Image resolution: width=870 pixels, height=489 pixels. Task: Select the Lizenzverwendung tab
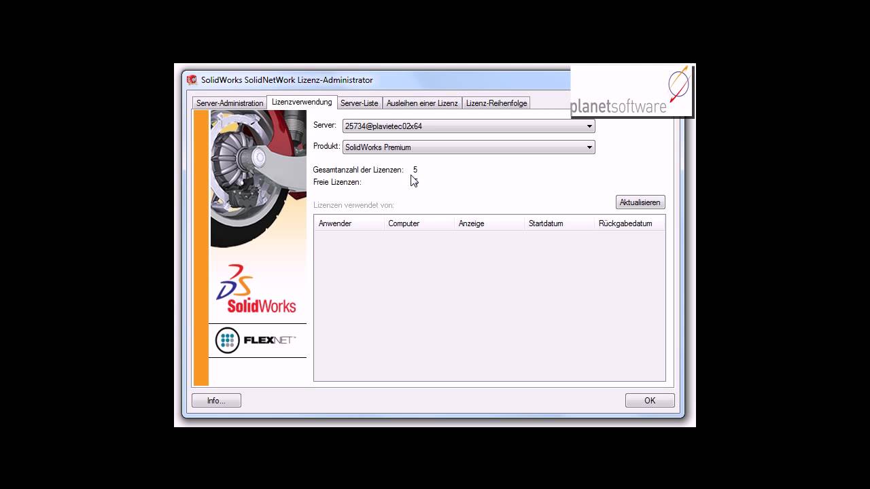point(302,102)
